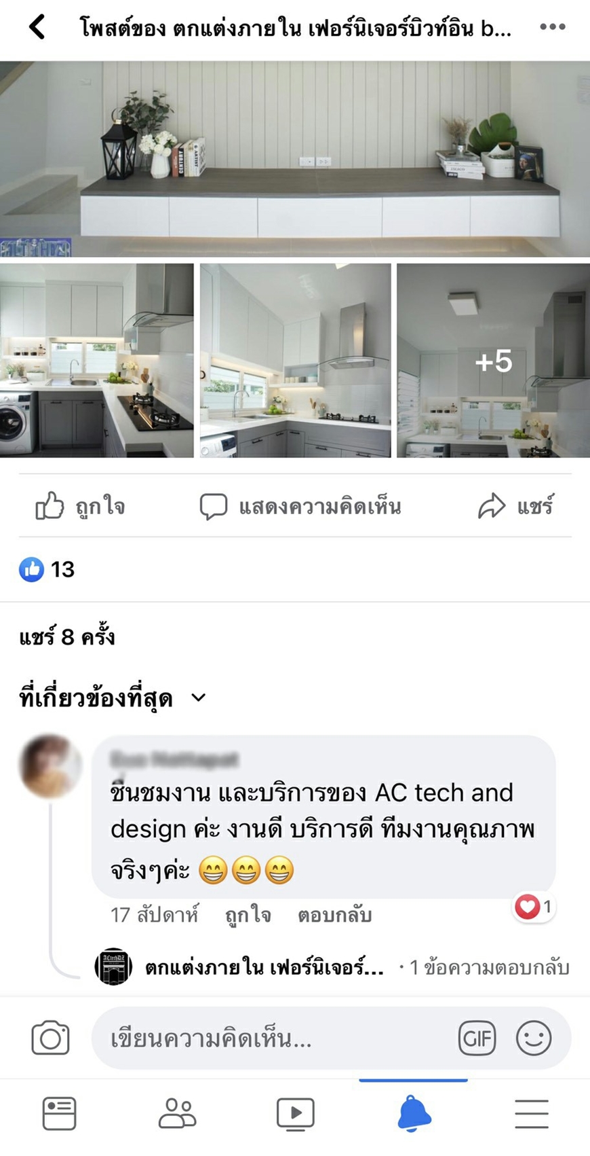Image resolution: width=590 pixels, height=1156 pixels.
Task: Switch to the News Feed tab
Action: click(x=59, y=1114)
